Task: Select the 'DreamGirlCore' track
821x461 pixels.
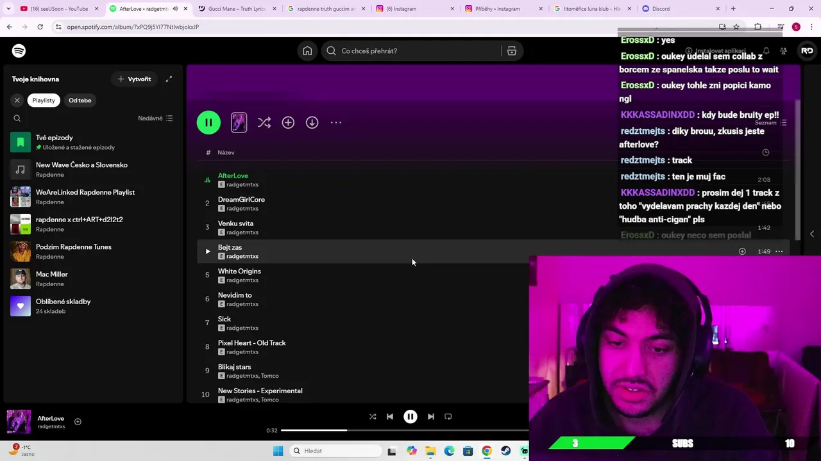Action: coord(241,199)
